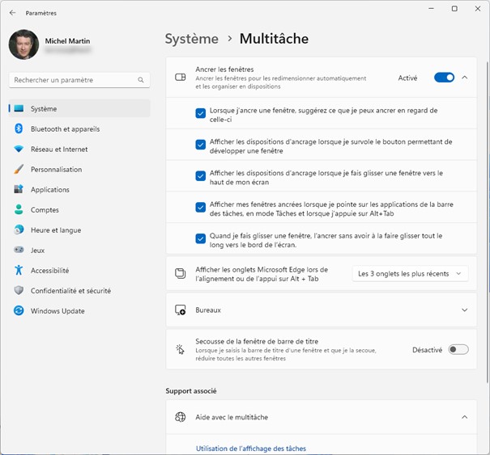Select the Réseau et Internet wifi icon
Viewport: 490px width, 455px height.
19,149
